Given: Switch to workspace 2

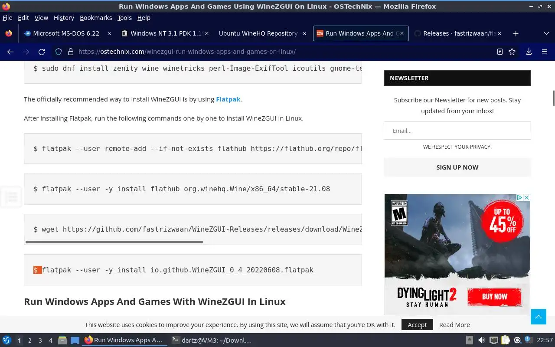Looking at the screenshot, I should [x=29, y=340].
